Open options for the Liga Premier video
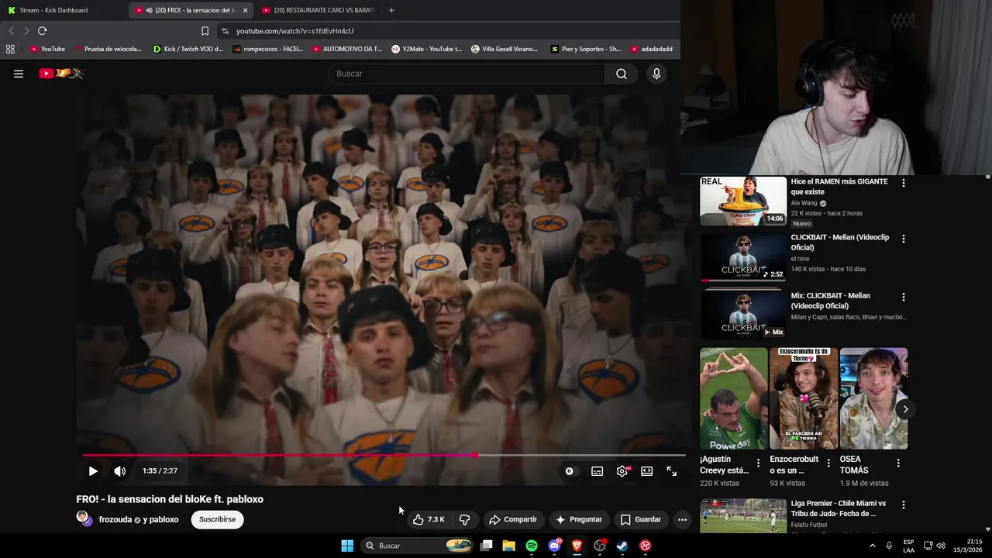The height and width of the screenshot is (558, 992). (x=903, y=505)
